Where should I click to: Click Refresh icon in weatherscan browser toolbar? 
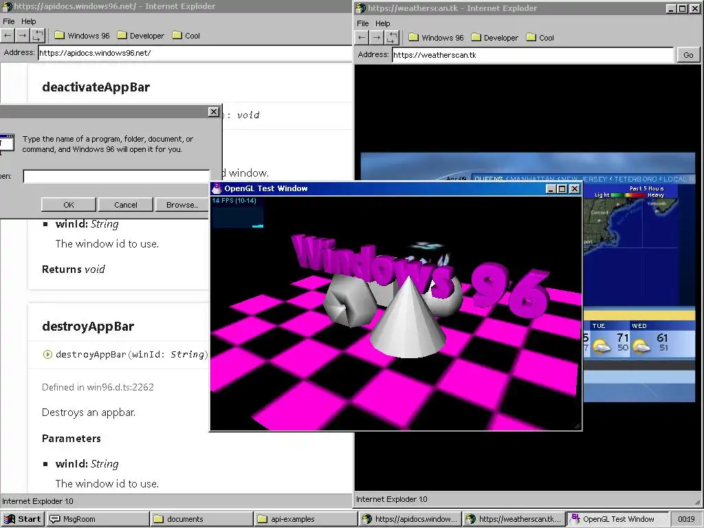pos(392,38)
